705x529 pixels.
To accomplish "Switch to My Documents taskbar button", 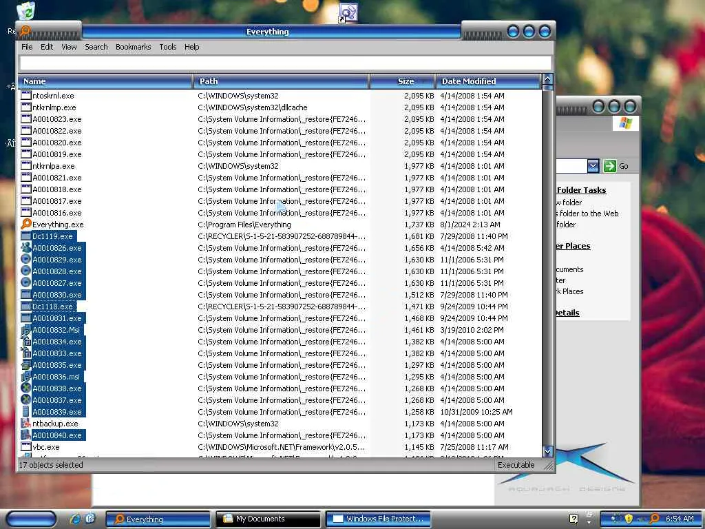I will (268, 519).
